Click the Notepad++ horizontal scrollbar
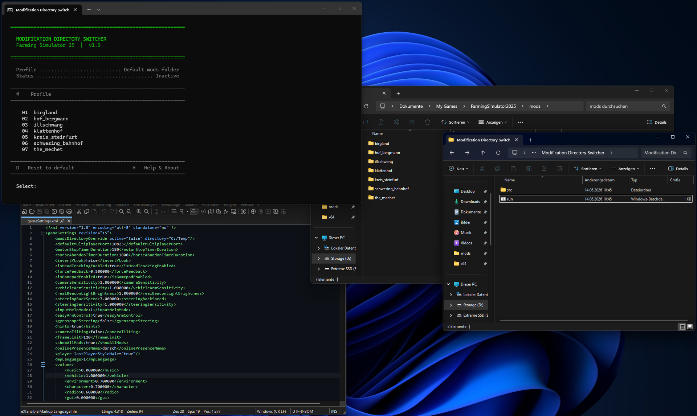The height and width of the screenshot is (416, 697). coord(173,403)
